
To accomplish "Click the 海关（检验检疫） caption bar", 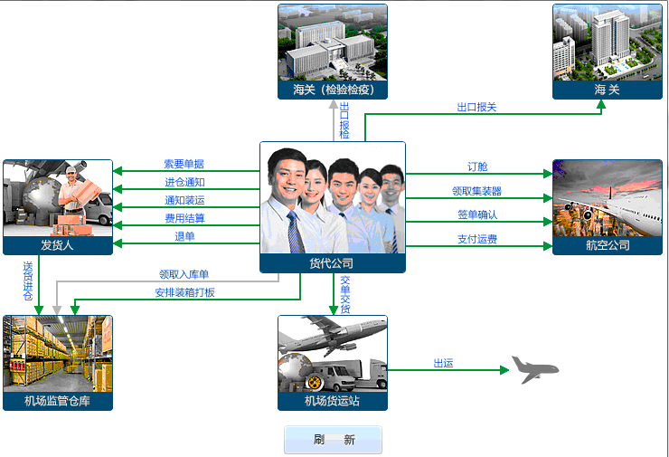I will [x=333, y=90].
